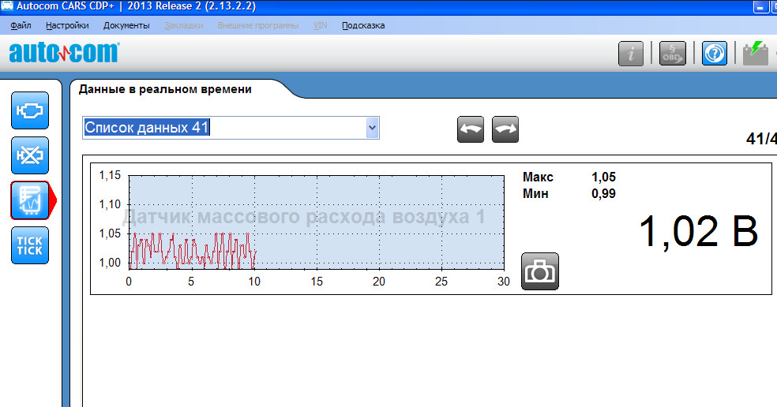Open the Документы menu
777x407 pixels.
coord(126,25)
